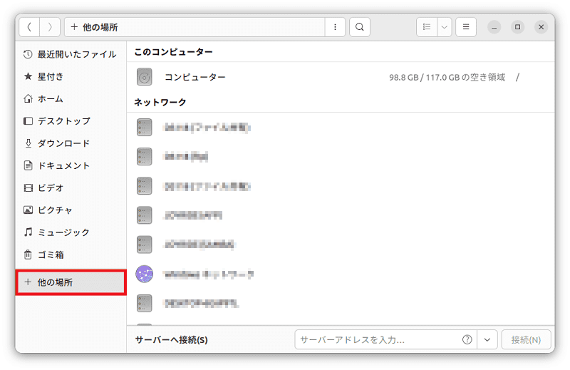Go forward with the right arrow button
The width and height of the screenshot is (570, 370).
coord(50,27)
